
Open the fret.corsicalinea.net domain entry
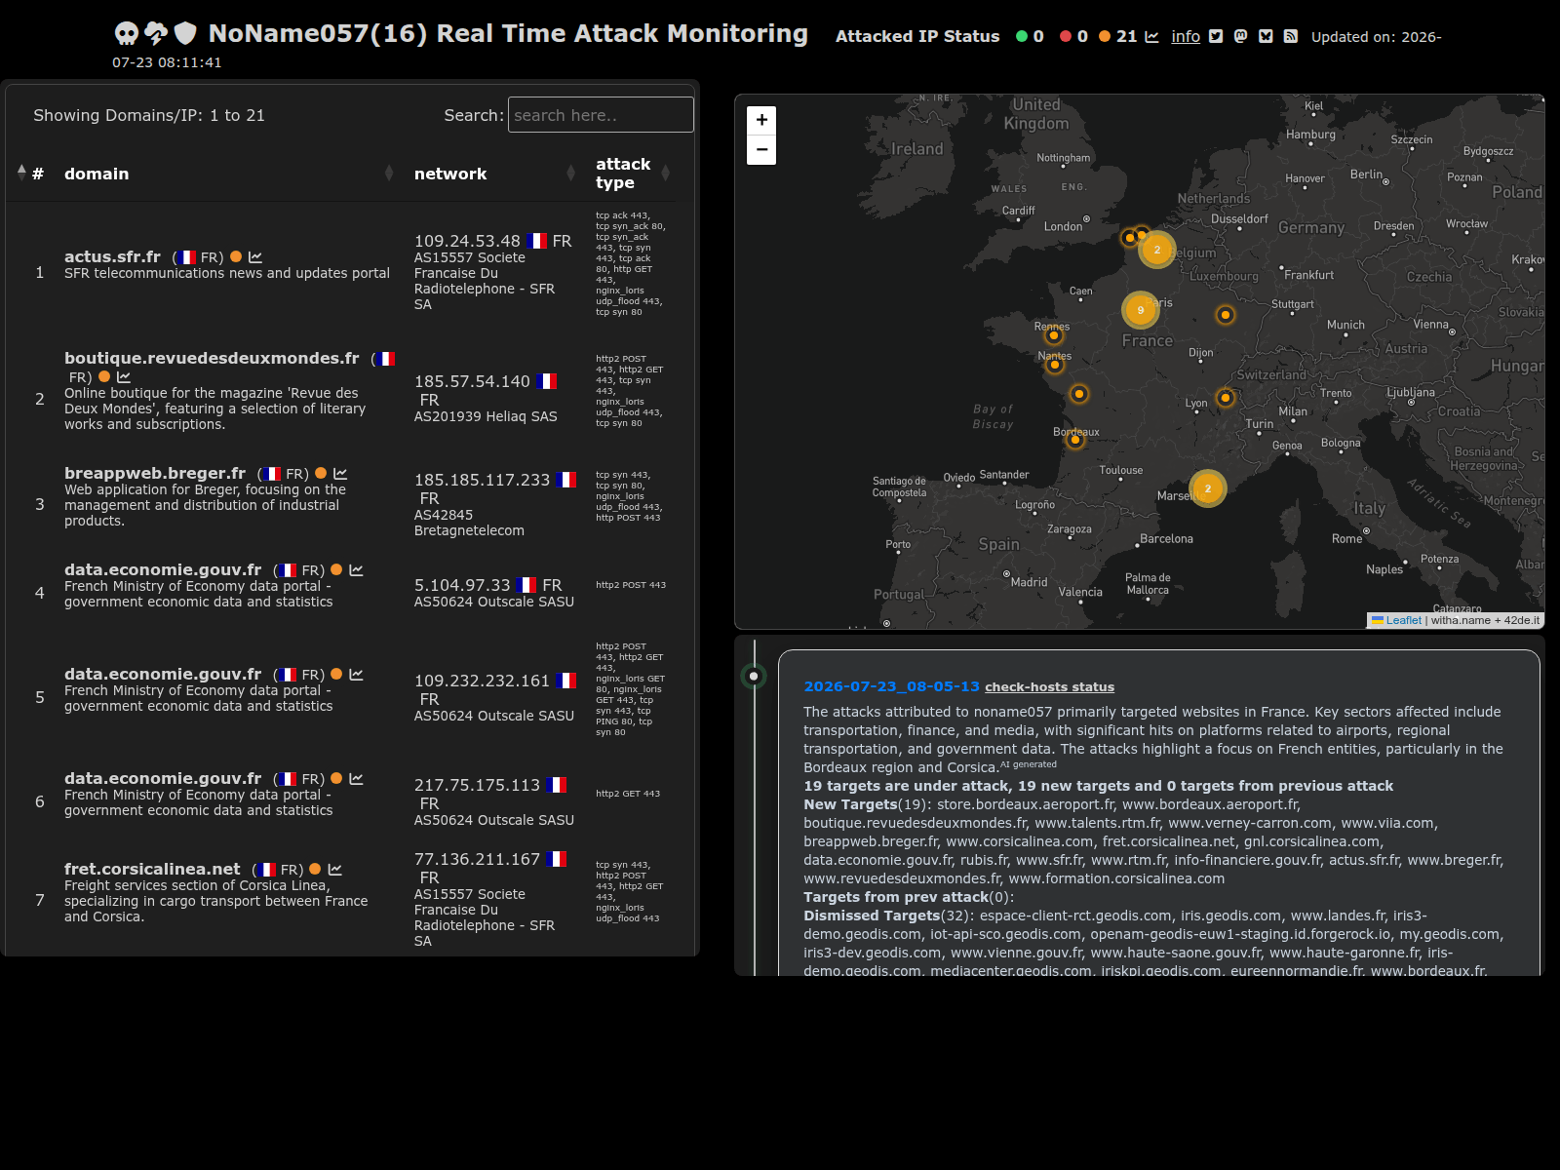(x=152, y=870)
